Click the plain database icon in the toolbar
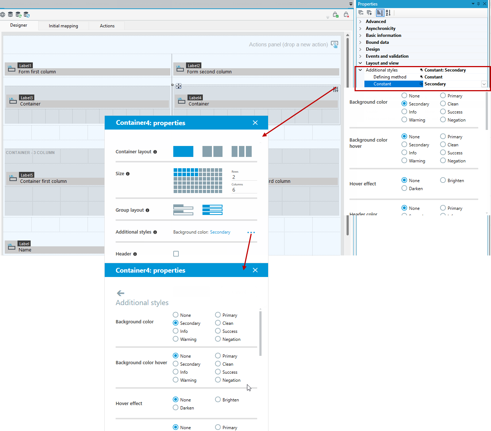 (11, 15)
